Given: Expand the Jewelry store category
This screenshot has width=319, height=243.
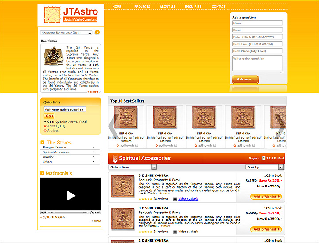Looking at the screenshot, I should (70, 157).
